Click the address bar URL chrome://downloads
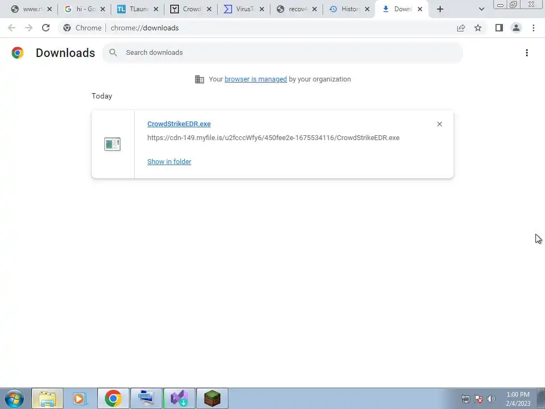Image resolution: width=545 pixels, height=409 pixels. pos(145,28)
